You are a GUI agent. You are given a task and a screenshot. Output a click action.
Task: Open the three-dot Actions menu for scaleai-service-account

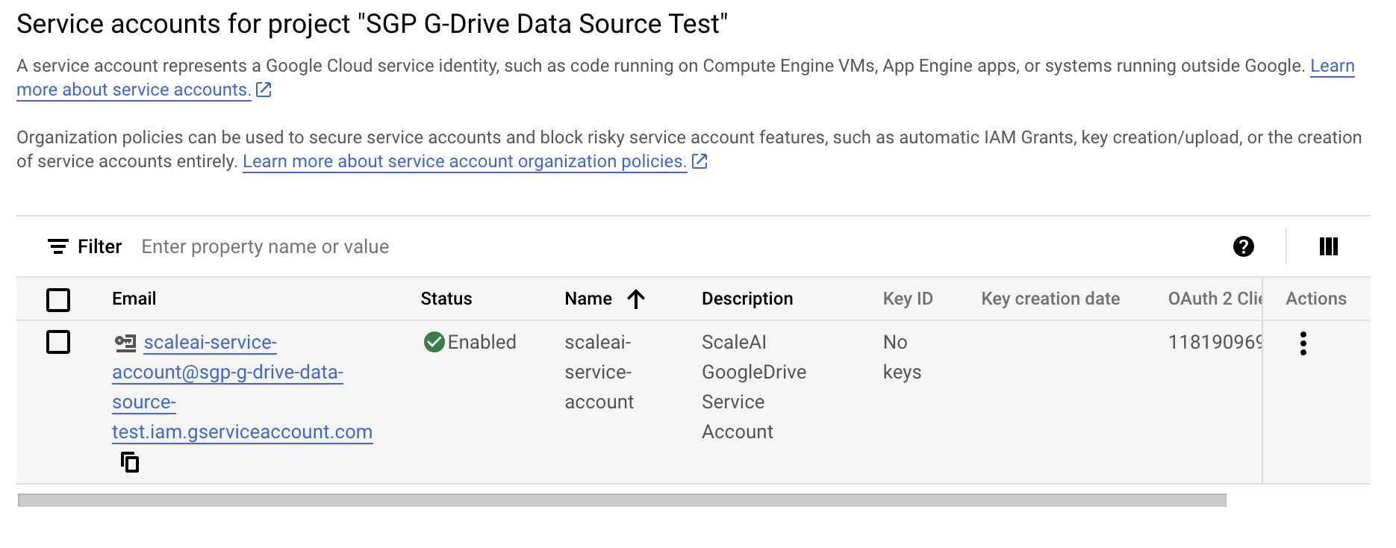click(1303, 343)
